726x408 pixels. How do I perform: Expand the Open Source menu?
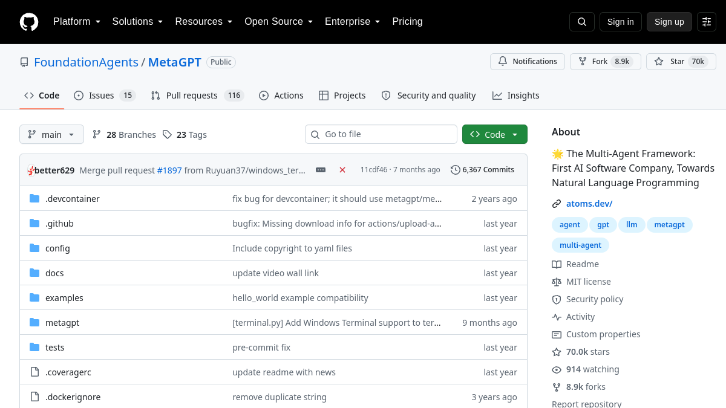(x=279, y=22)
